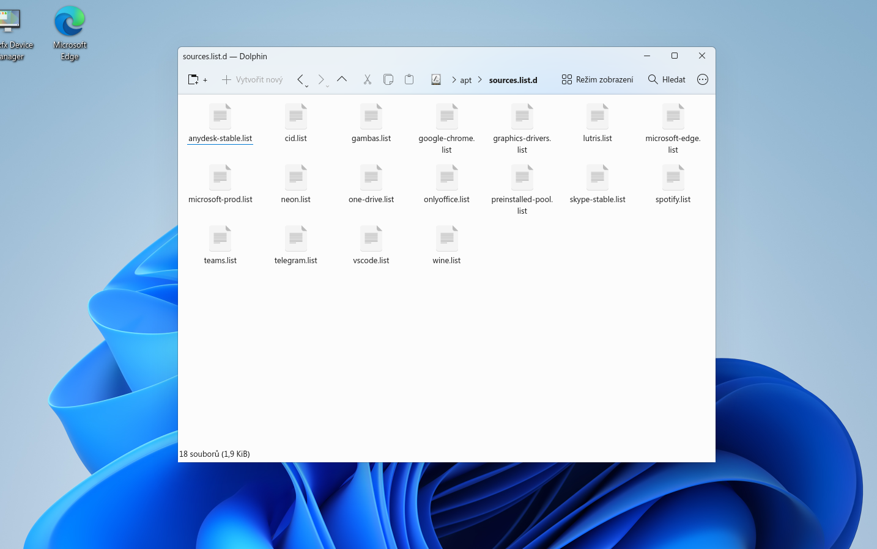Viewport: 877px width, 549px height.
Task: Click the wine.list filename label
Action: (x=447, y=261)
